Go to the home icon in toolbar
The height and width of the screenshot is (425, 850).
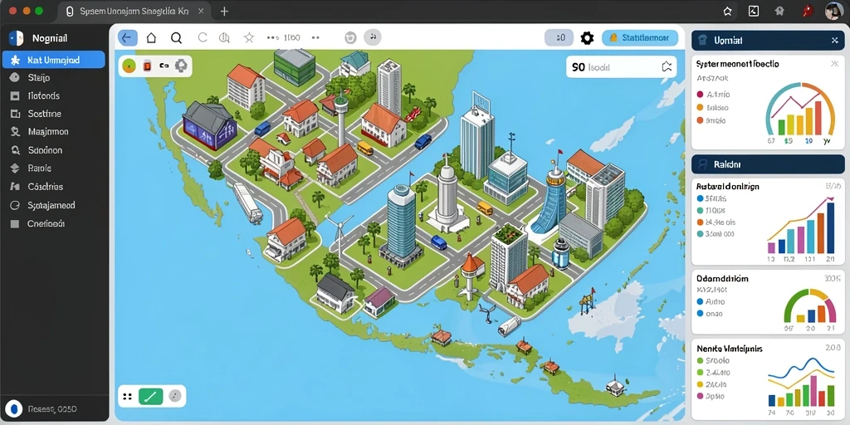point(151,37)
